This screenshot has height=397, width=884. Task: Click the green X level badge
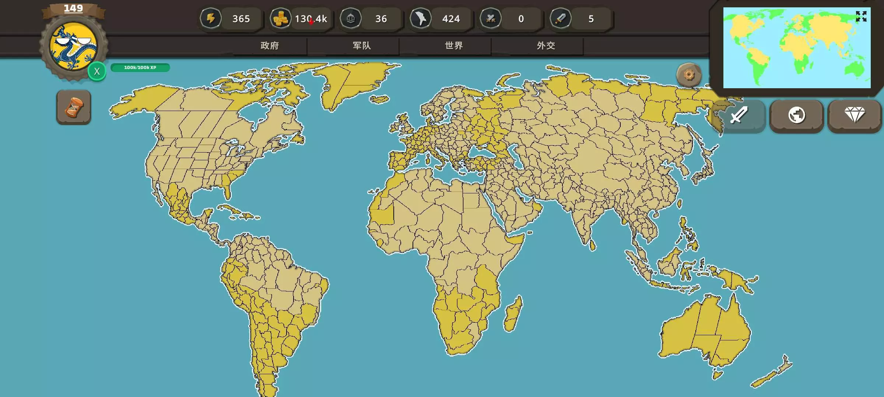[x=97, y=72]
